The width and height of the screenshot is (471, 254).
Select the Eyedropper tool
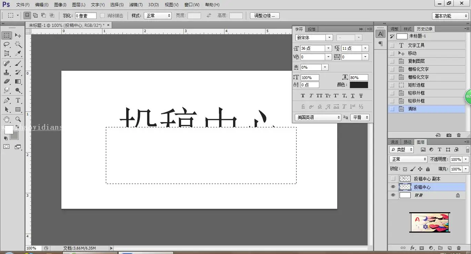[18, 53]
